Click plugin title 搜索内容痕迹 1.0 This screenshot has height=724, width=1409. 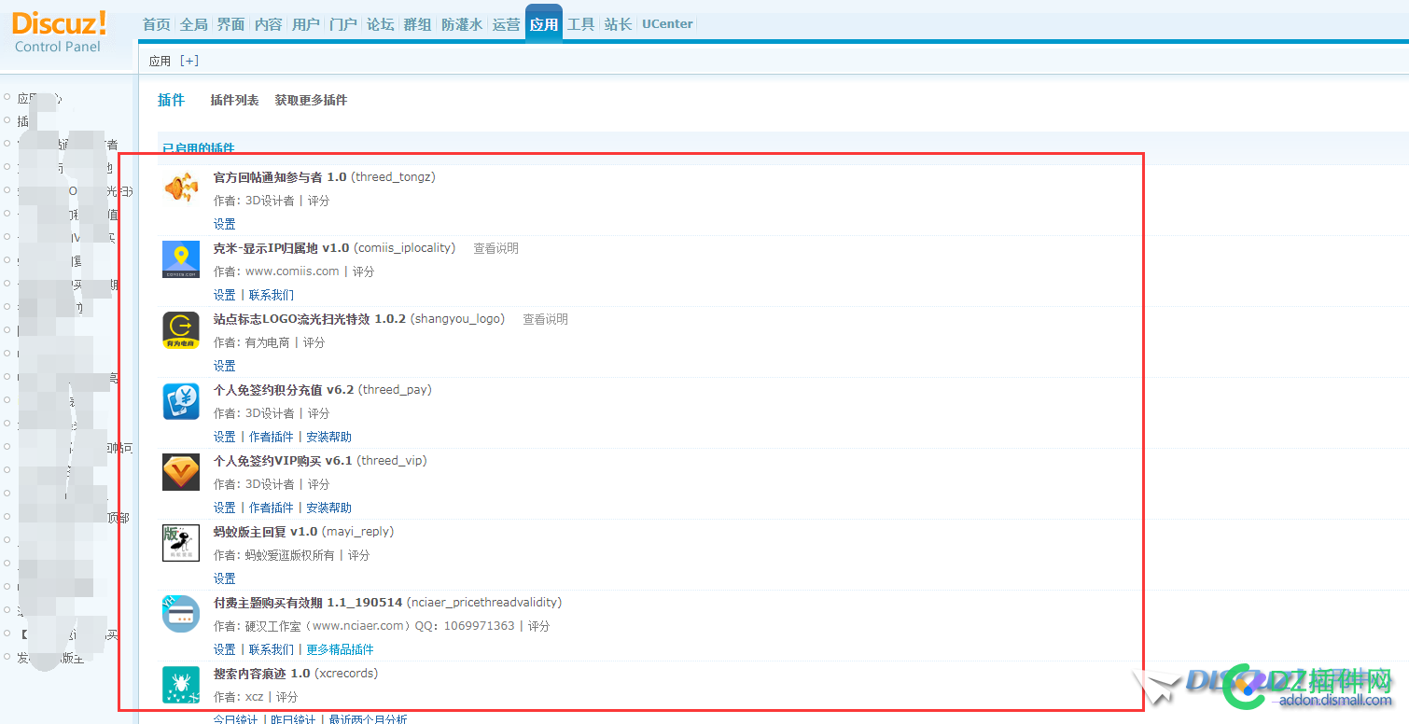tap(261, 674)
